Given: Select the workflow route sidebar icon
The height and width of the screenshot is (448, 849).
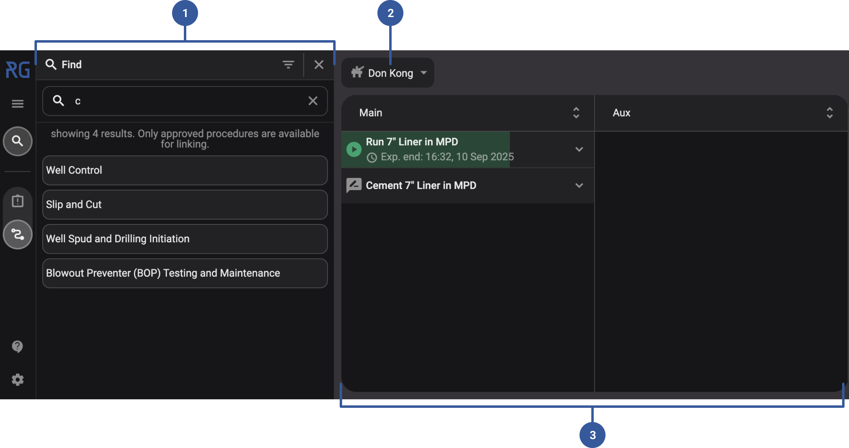Looking at the screenshot, I should [x=17, y=235].
